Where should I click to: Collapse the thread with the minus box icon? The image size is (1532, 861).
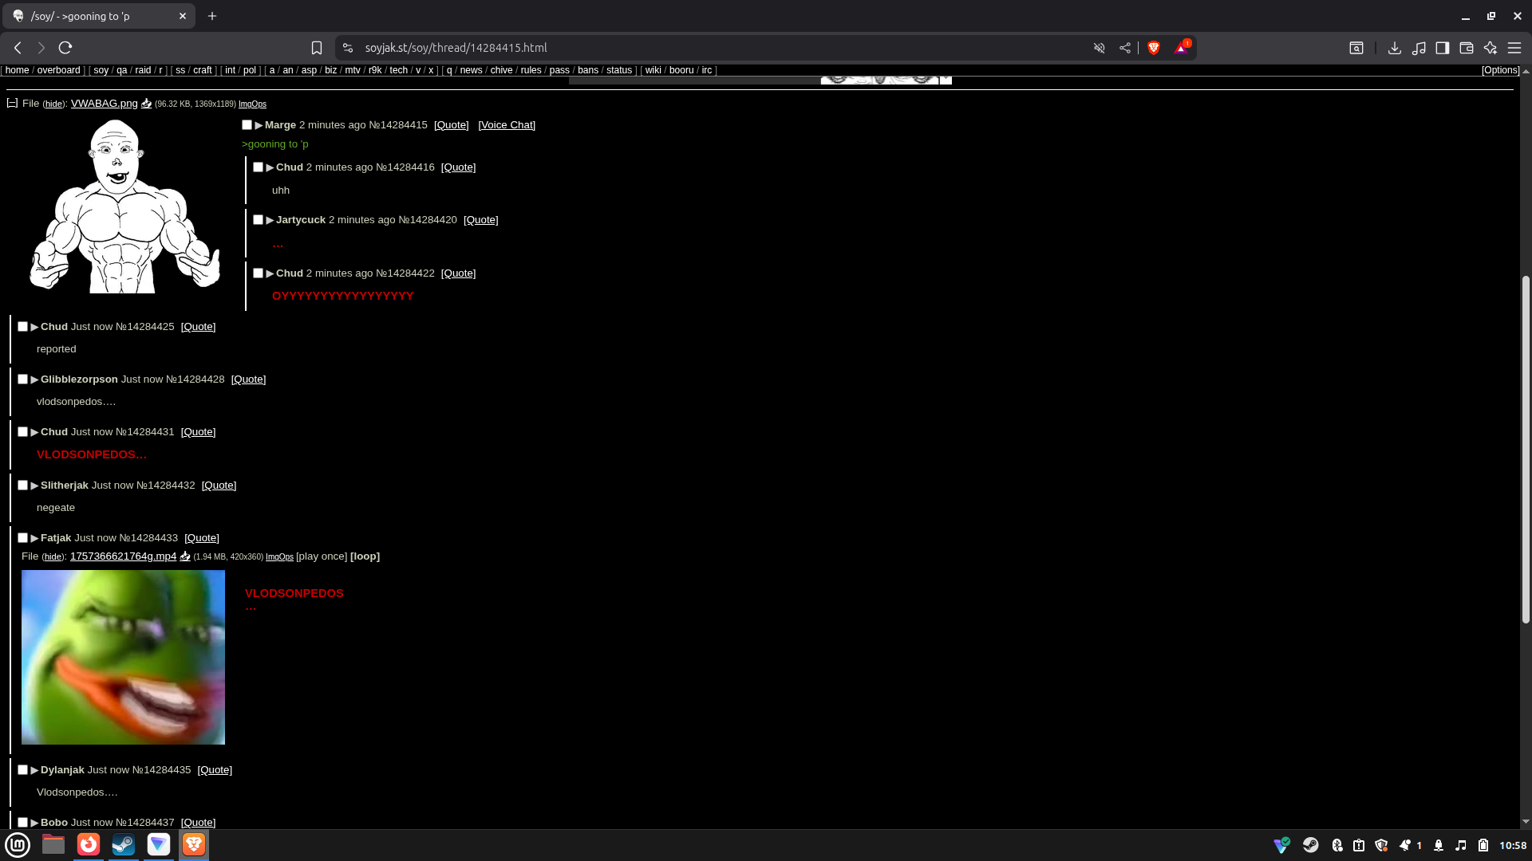click(x=12, y=104)
